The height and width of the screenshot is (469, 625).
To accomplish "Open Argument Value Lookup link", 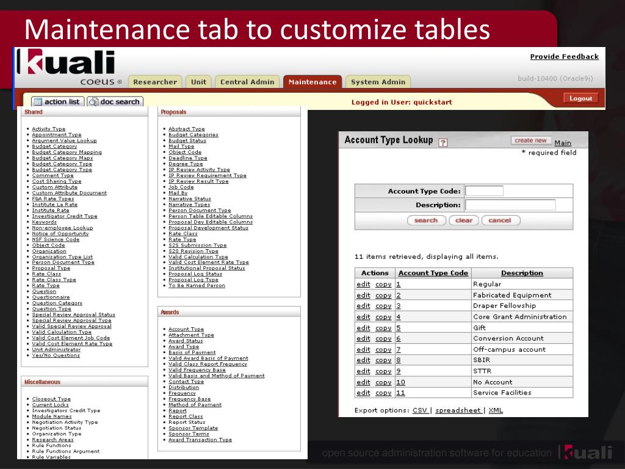I will coord(64,140).
